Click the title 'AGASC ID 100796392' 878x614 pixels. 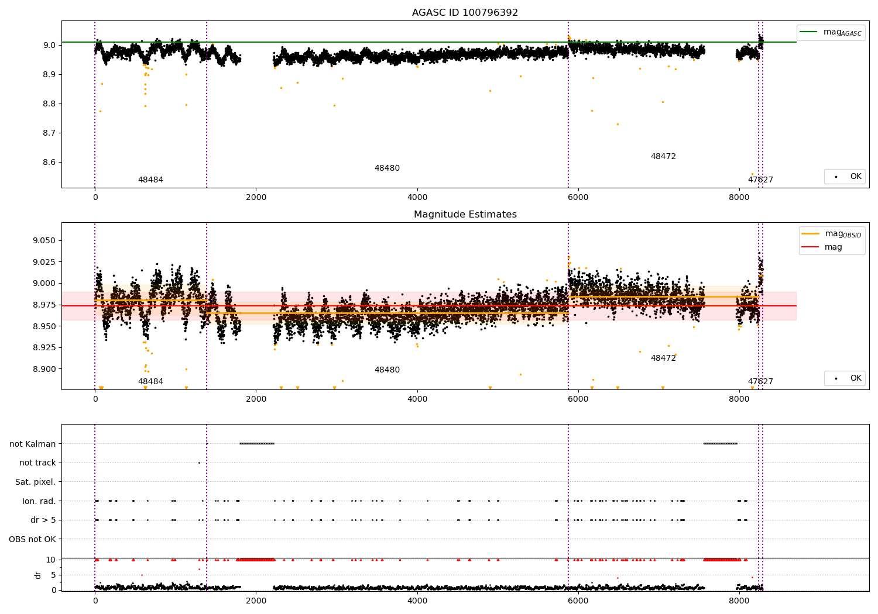(x=465, y=13)
